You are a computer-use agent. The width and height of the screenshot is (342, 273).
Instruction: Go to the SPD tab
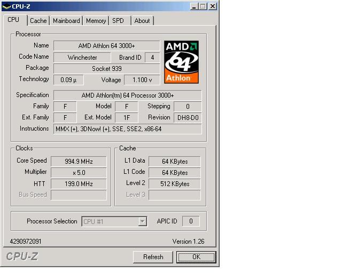point(120,21)
